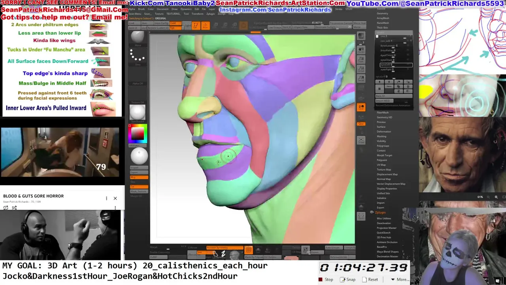Stop the timer recording

pos(326,279)
